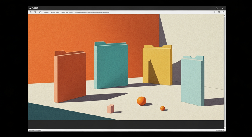Minimize the INFUT window

[x=210, y=8]
